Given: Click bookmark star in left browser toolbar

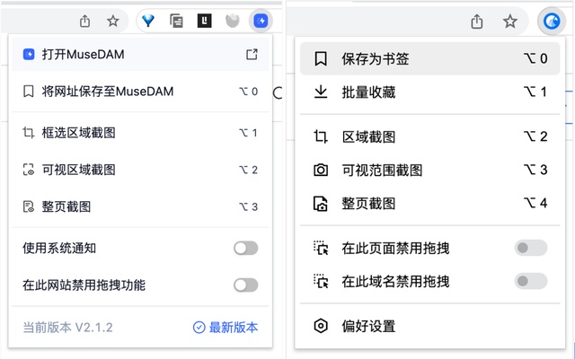Looking at the screenshot, I should pyautogui.click(x=113, y=21).
